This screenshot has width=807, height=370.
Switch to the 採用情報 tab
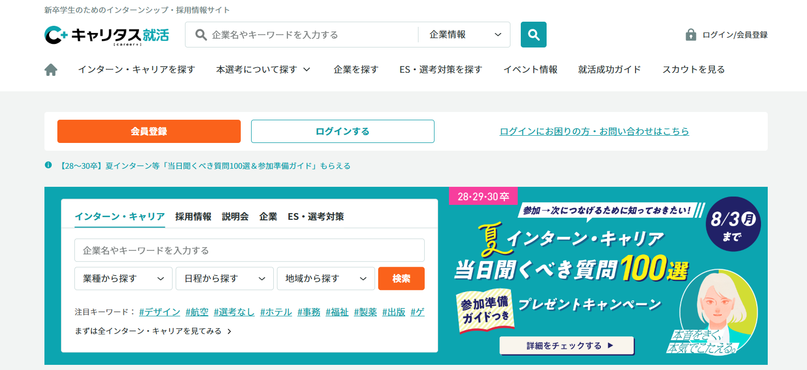193,217
